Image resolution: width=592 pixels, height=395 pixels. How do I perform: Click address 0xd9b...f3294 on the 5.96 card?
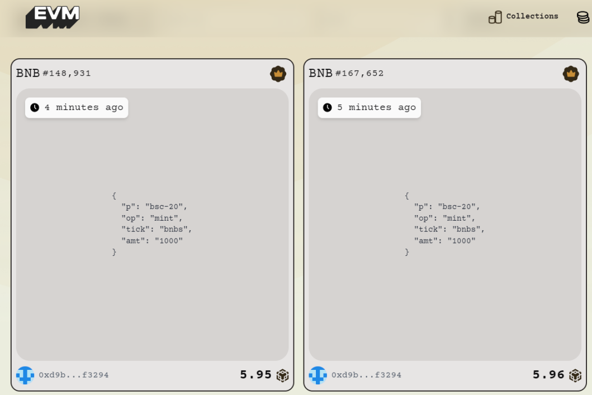[366, 375]
